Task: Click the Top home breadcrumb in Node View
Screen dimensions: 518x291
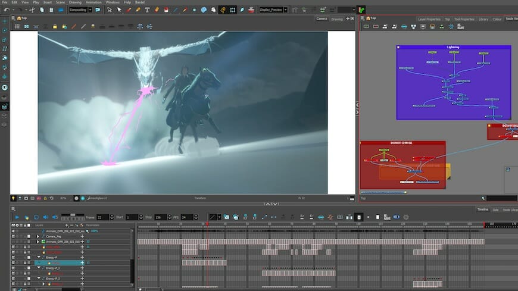Action: click(x=371, y=18)
